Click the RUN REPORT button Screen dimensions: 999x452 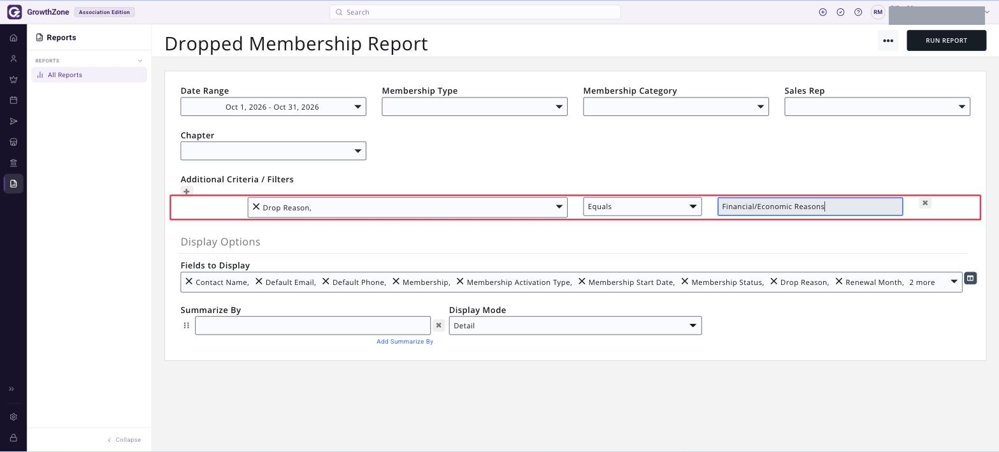click(x=946, y=40)
